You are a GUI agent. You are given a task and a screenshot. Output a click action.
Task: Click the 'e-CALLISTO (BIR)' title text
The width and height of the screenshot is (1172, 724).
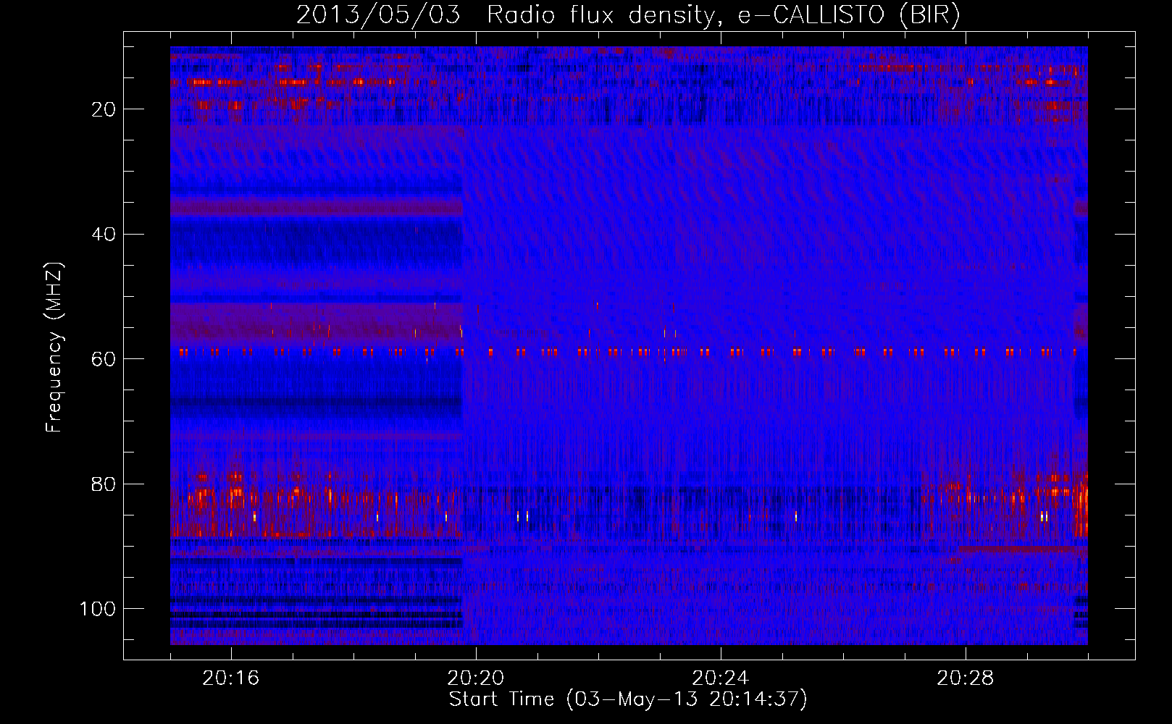(x=849, y=15)
